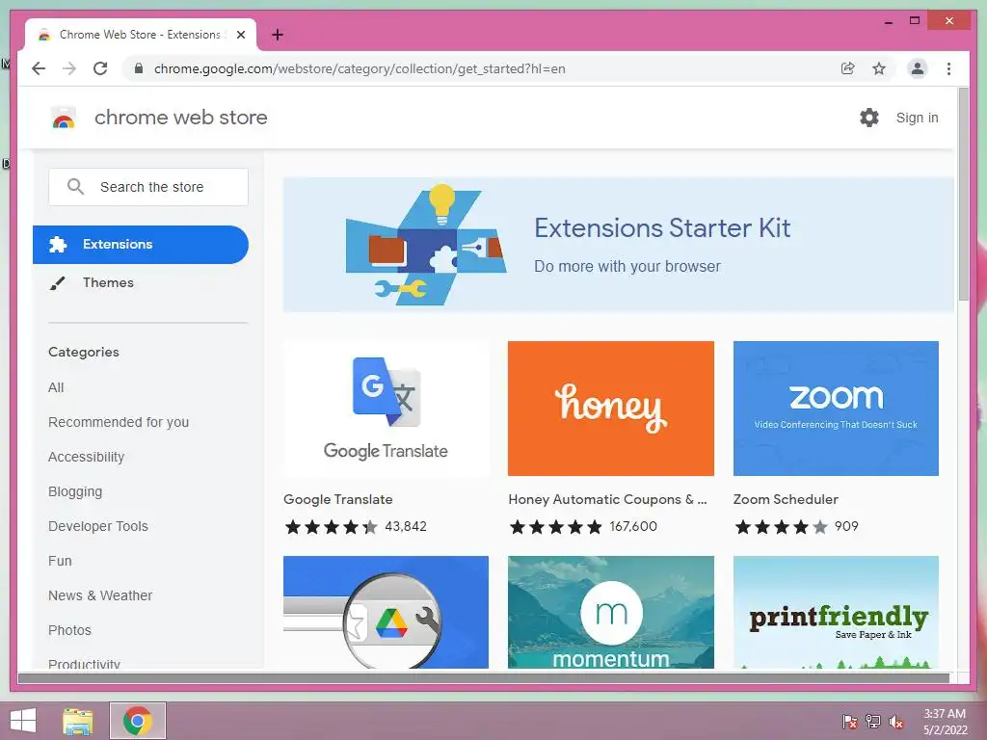Open File Explorer from the taskbar
The image size is (987, 740).
pos(78,721)
